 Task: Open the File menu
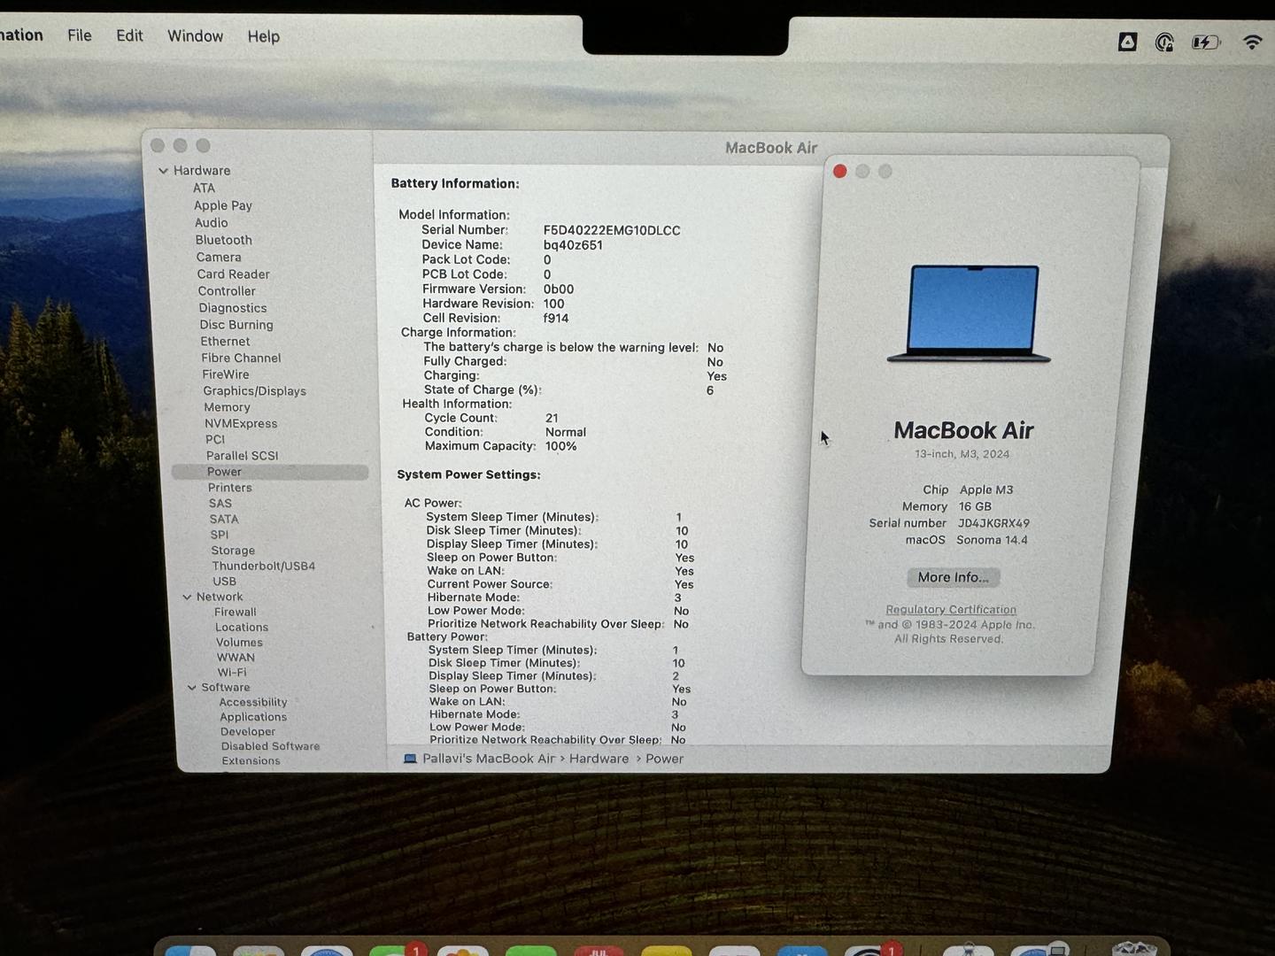coord(80,35)
